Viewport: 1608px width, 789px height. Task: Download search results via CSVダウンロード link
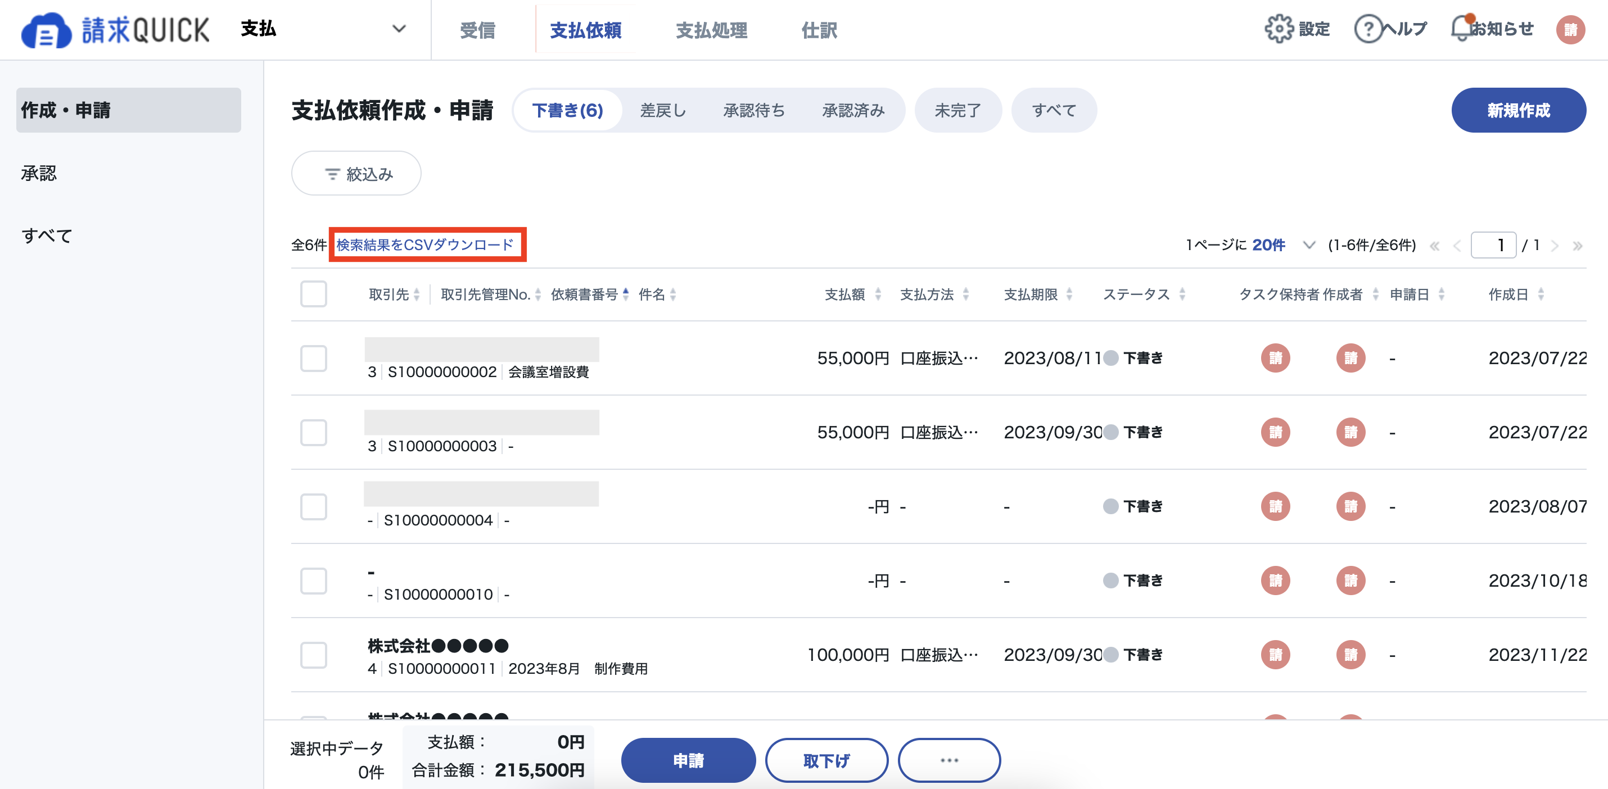point(425,244)
